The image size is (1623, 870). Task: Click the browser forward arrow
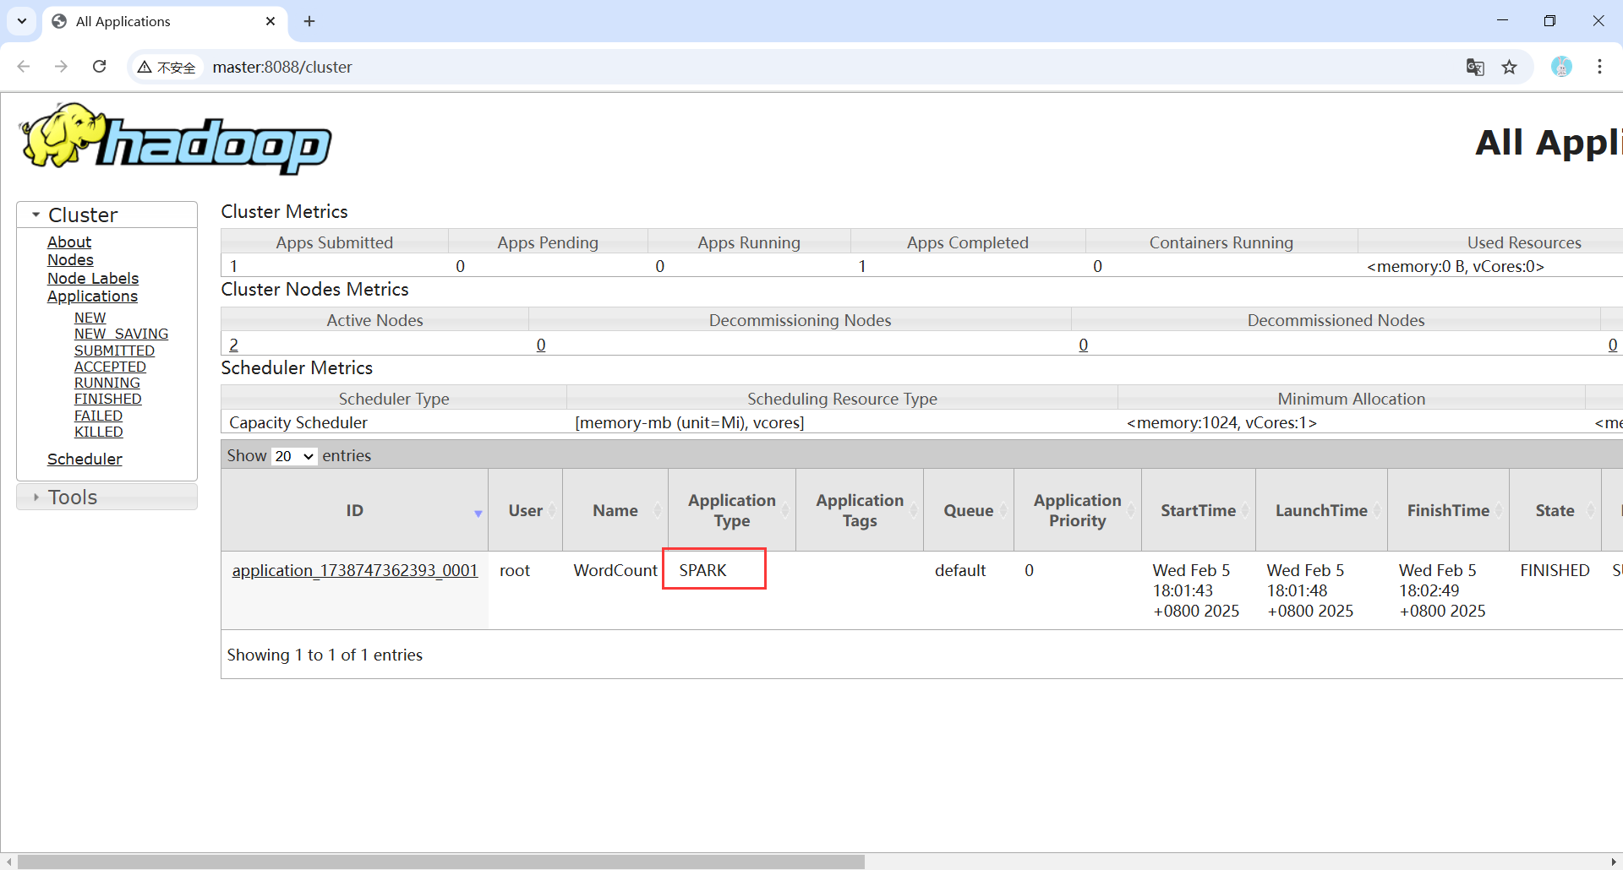pos(61,67)
